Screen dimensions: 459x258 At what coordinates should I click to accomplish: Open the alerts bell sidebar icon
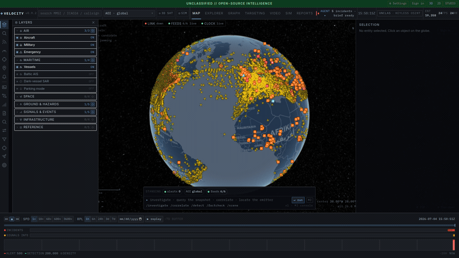(5, 77)
